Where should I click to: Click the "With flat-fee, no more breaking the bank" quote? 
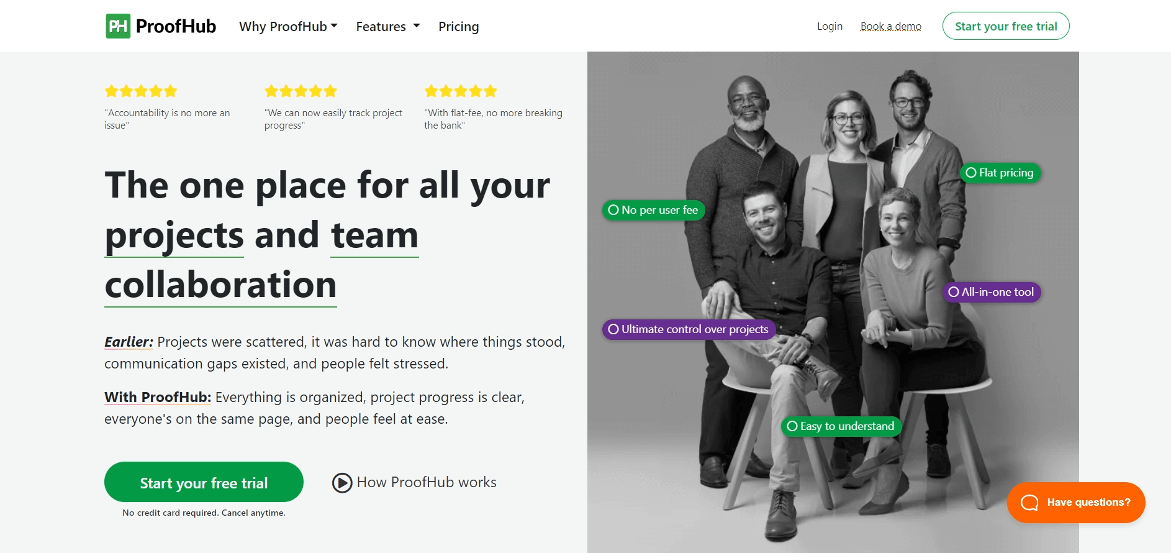[494, 119]
